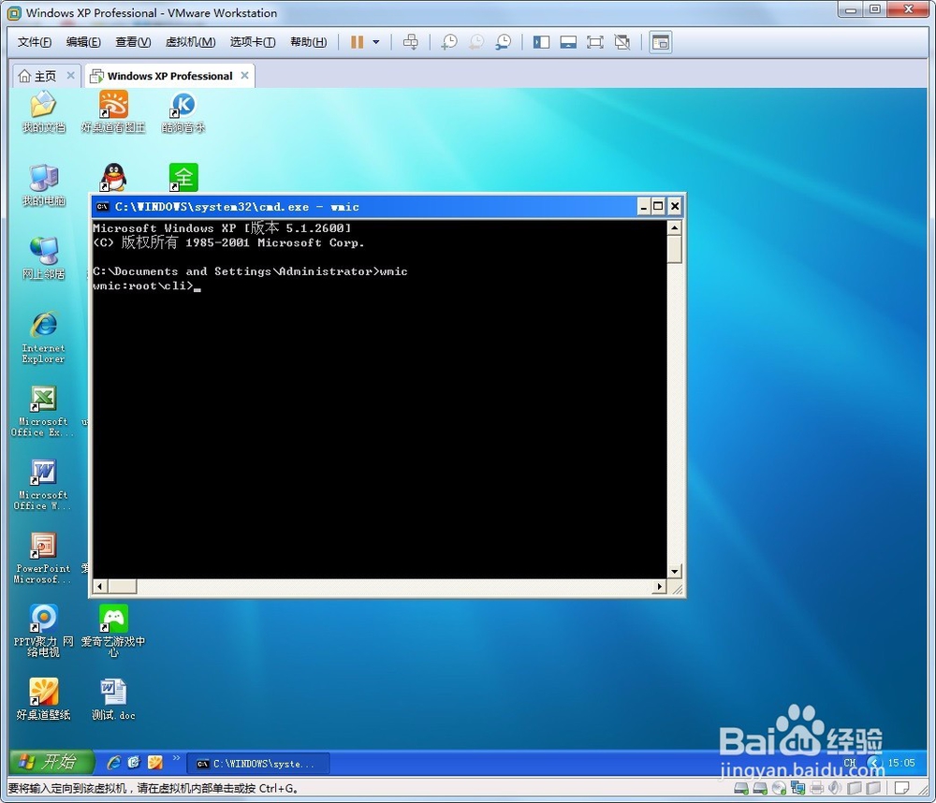Select PPTV聚力 网络电视 desktop icon

43,631
